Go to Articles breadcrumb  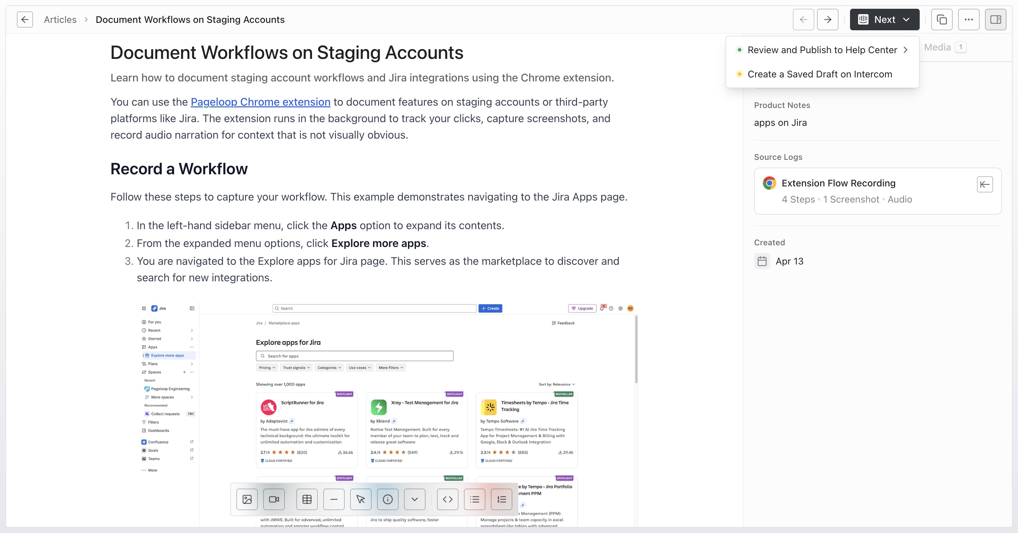60,20
